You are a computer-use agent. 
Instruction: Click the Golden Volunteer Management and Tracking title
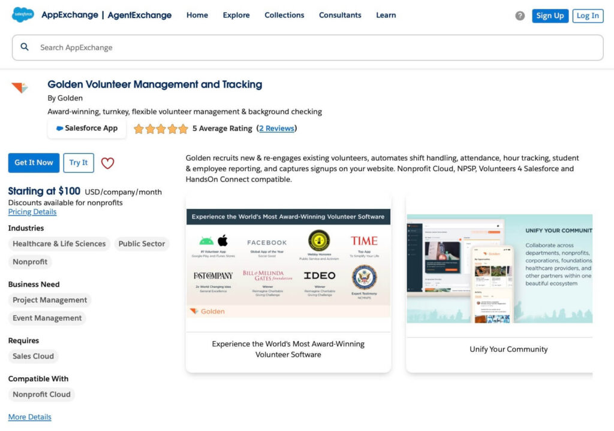pos(155,84)
